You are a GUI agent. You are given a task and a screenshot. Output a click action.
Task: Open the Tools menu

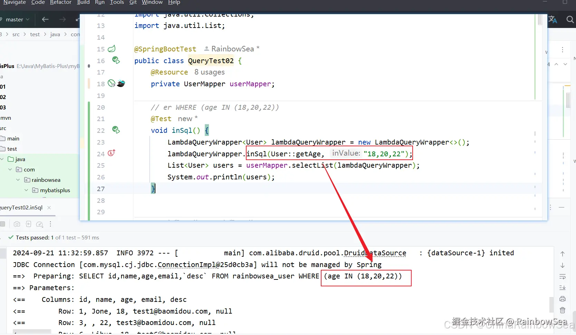[117, 2]
